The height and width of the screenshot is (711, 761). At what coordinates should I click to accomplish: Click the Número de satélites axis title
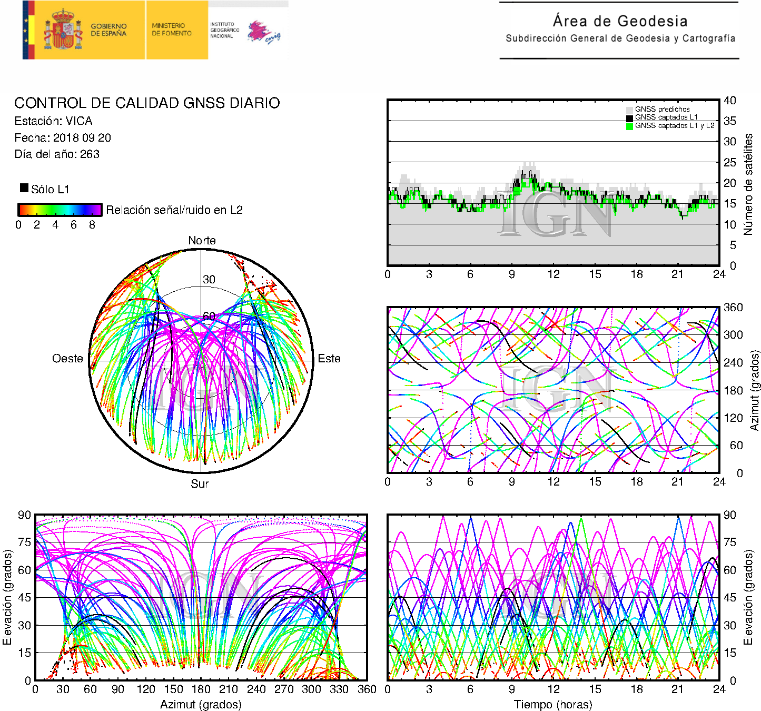point(748,184)
